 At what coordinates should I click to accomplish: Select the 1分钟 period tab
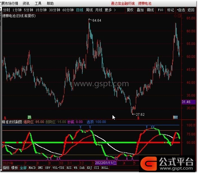[x=17, y=10]
